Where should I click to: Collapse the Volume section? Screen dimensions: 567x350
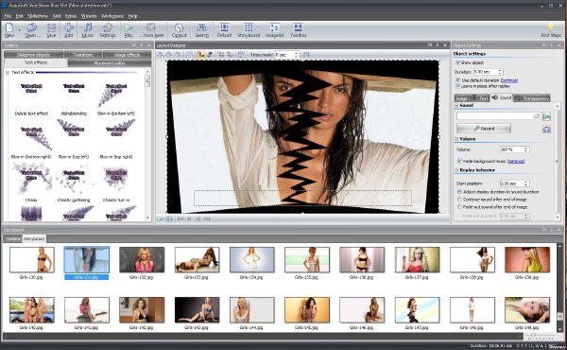(456, 139)
